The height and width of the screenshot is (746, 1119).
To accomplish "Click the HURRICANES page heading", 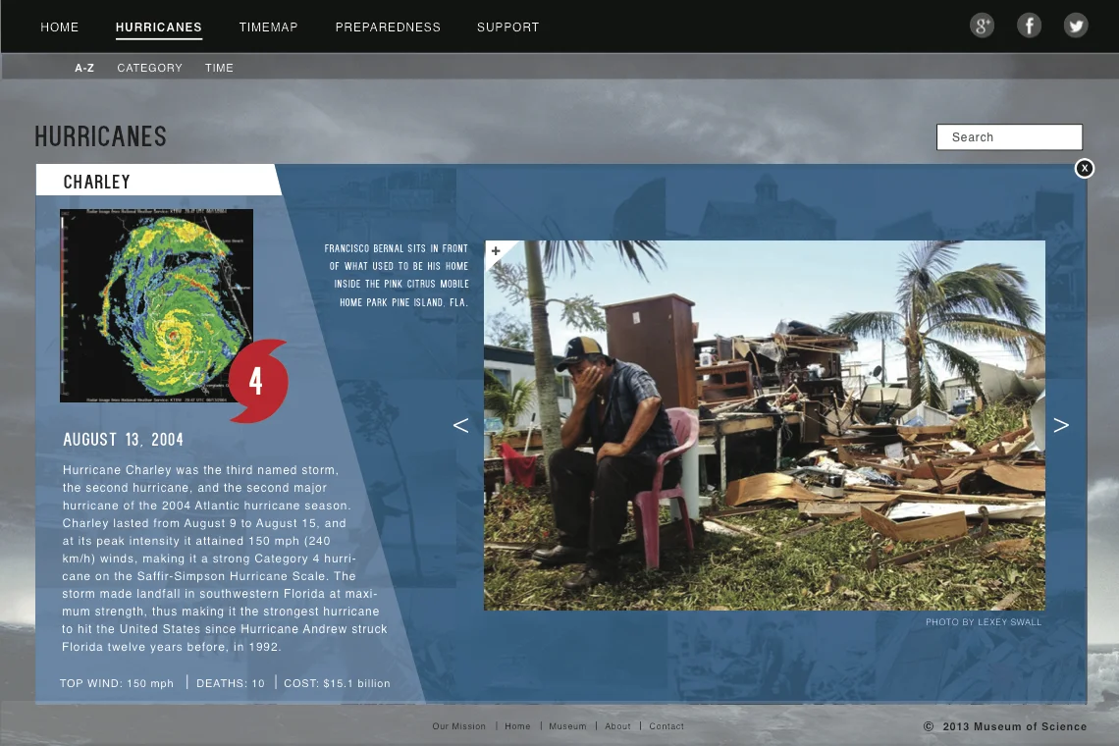I will [x=101, y=136].
